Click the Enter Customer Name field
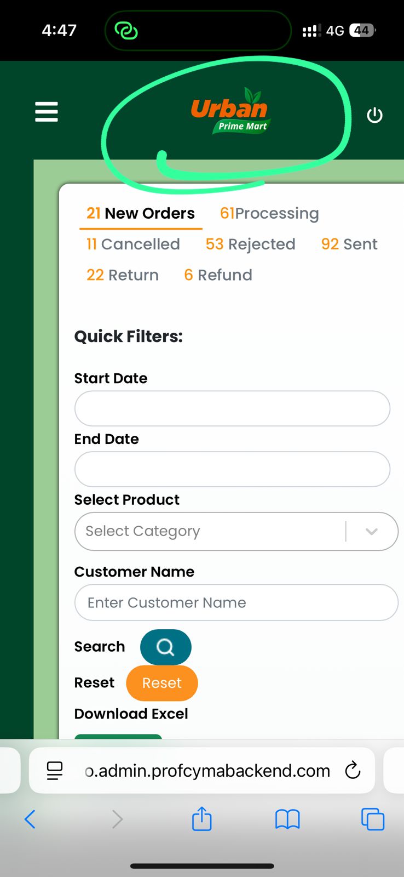404x877 pixels. 236,602
